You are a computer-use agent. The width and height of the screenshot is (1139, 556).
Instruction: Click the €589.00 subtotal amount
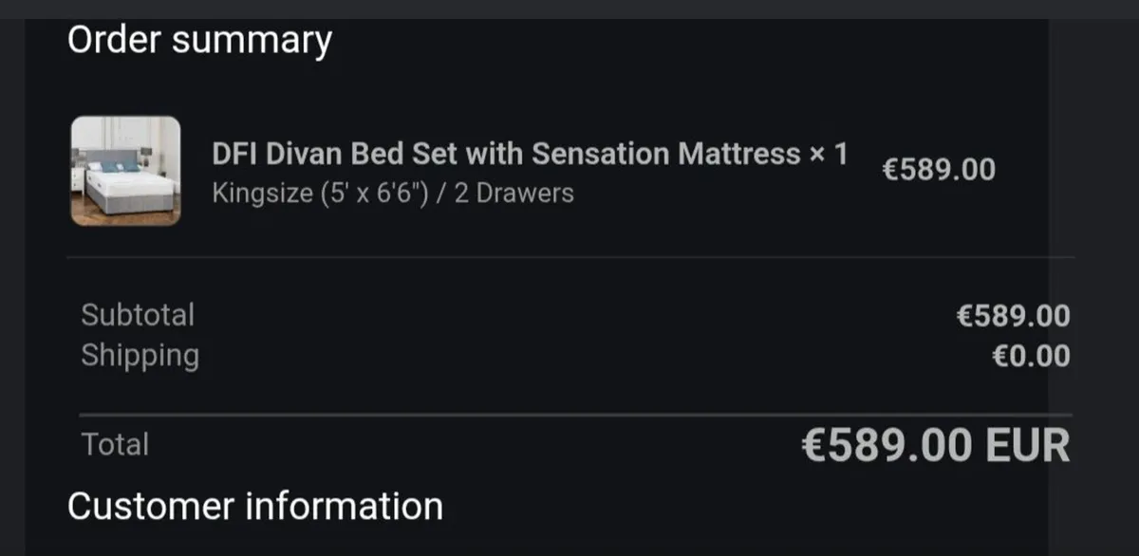coord(1013,314)
